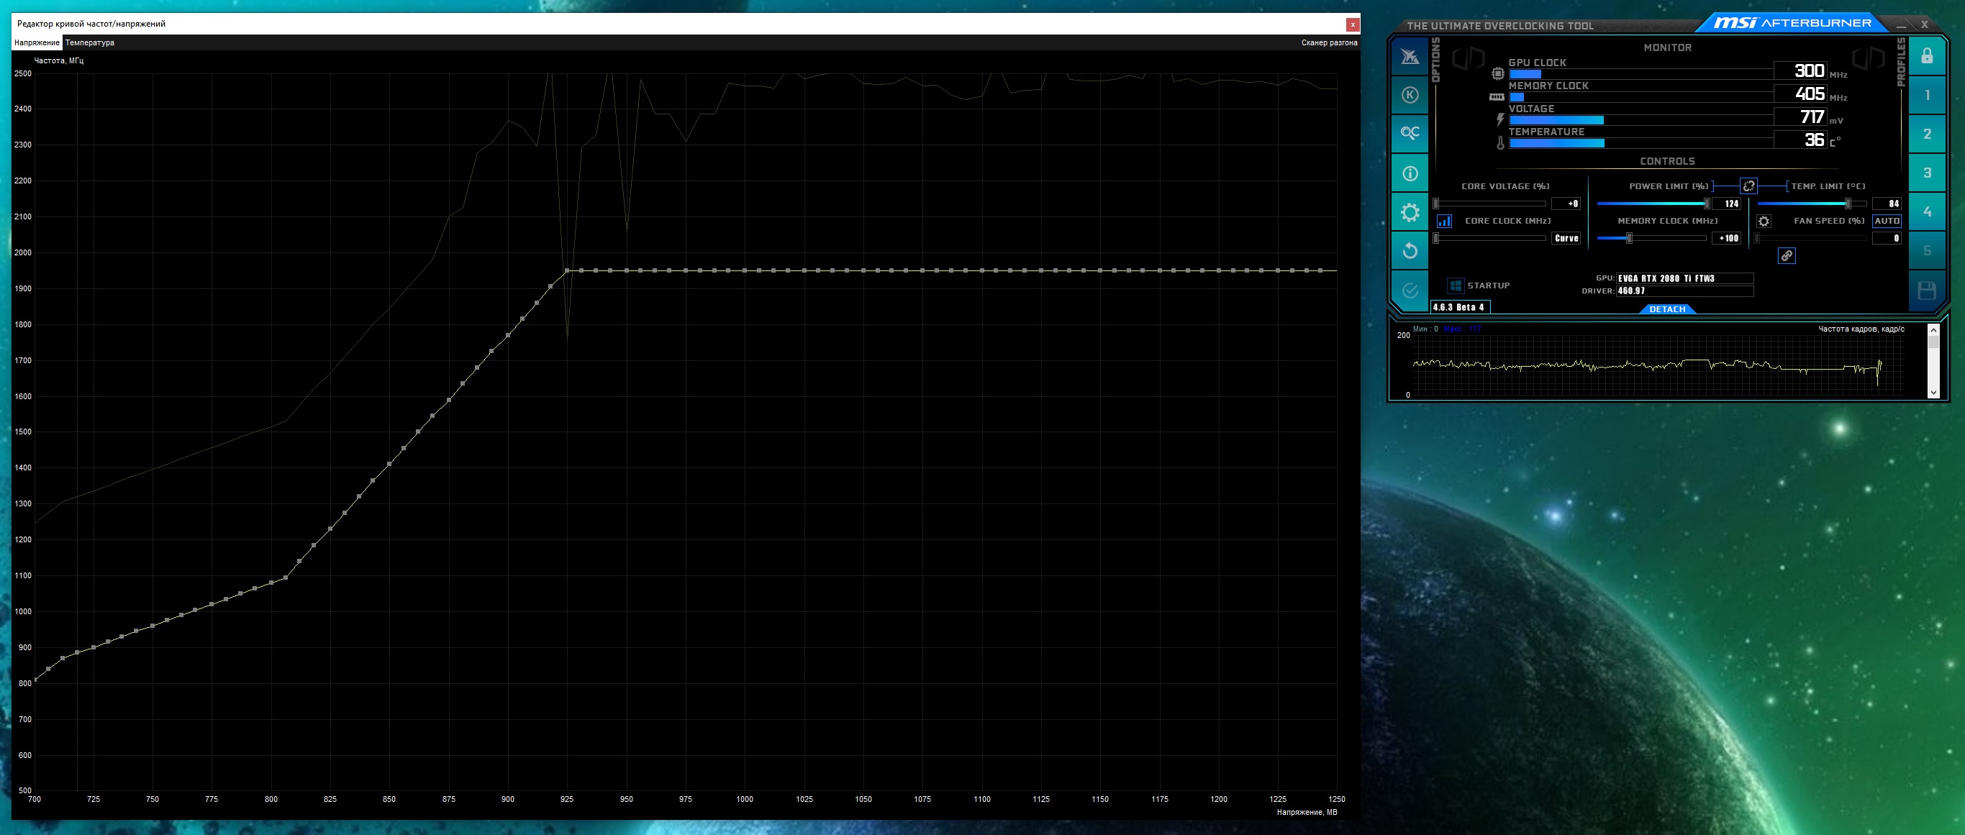Toggle fan speed AUTO mode

pos(1887,221)
